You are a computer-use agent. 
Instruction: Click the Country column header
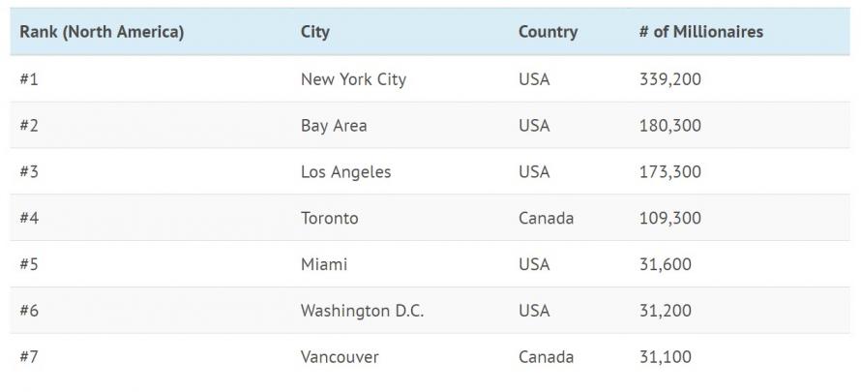click(548, 32)
